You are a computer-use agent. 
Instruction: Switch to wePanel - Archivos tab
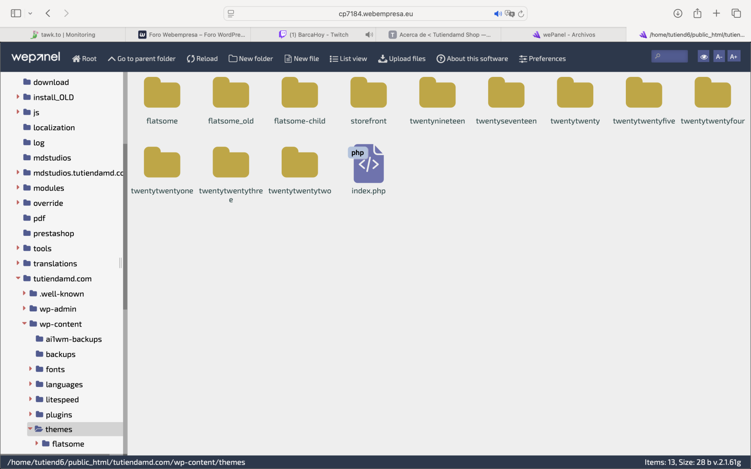(564, 35)
